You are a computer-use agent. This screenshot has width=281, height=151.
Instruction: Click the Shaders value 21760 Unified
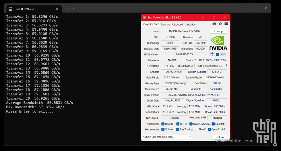pos(174,72)
